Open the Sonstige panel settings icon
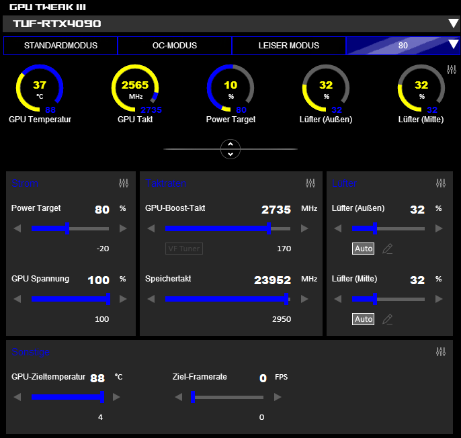 [441, 351]
